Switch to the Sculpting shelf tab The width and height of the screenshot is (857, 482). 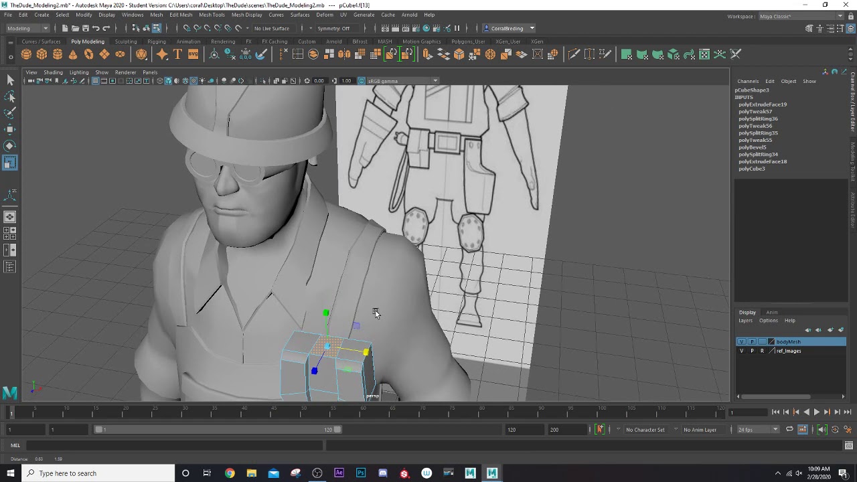point(125,42)
